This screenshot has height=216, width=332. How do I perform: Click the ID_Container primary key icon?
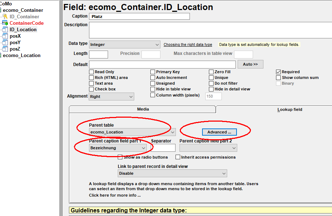pos(5,17)
